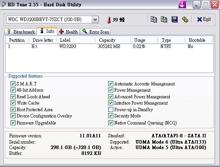Screen dimensions: 220x167
Task: Click the standard value ATA/ATAPI-8 - SATA II
Action: click(x=179, y=136)
